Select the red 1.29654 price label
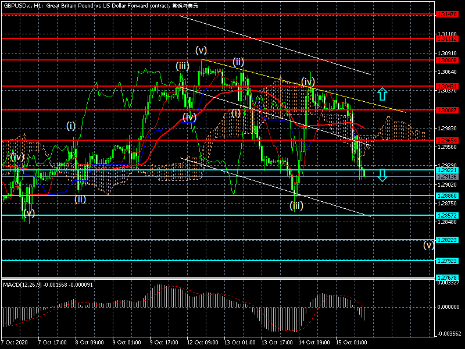The image size is (465, 349). click(447, 140)
